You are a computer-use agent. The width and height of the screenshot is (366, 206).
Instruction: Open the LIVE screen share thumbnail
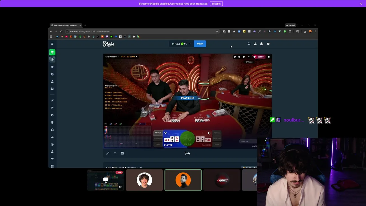coord(106,180)
